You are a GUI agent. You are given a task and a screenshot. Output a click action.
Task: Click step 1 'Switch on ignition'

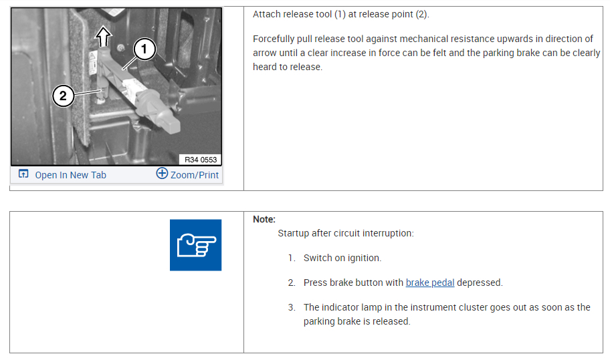pyautogui.click(x=342, y=258)
